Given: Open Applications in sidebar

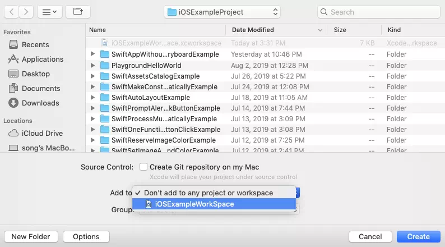Looking at the screenshot, I should [36, 59].
